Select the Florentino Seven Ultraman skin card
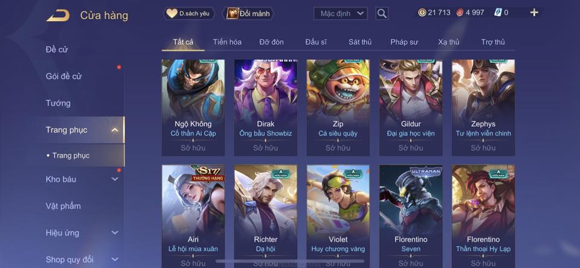The image size is (580, 268). click(x=411, y=216)
